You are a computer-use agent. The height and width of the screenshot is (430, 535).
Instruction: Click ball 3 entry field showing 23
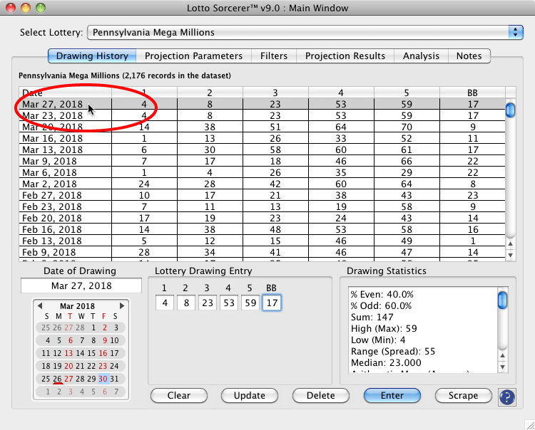click(208, 303)
